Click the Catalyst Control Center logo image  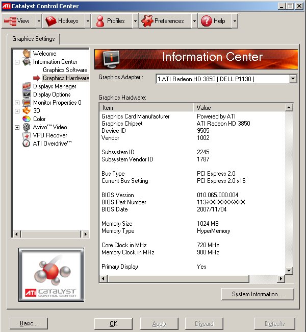pyautogui.click(x=51, y=275)
